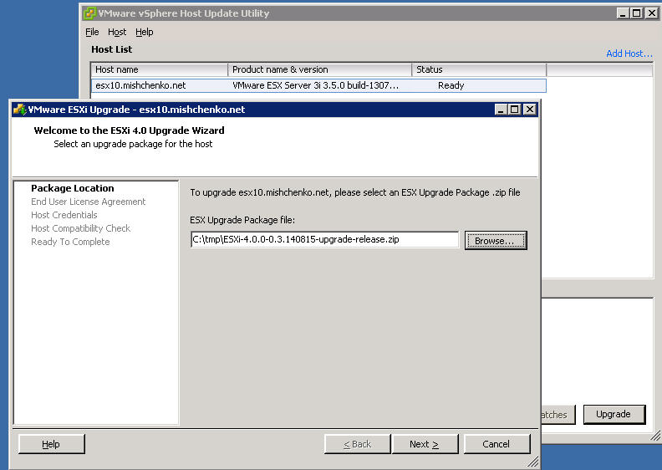
Task: Click the vSphere Host Update Utility title icon
Action: [x=89, y=13]
